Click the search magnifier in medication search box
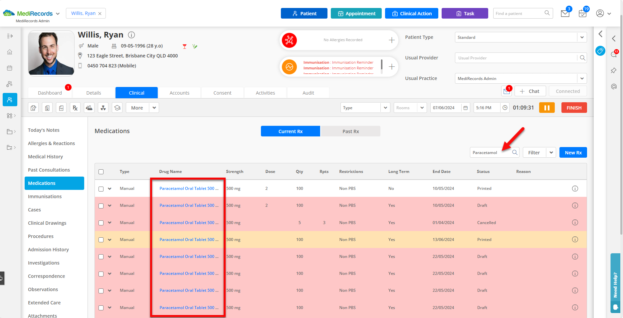 click(515, 152)
